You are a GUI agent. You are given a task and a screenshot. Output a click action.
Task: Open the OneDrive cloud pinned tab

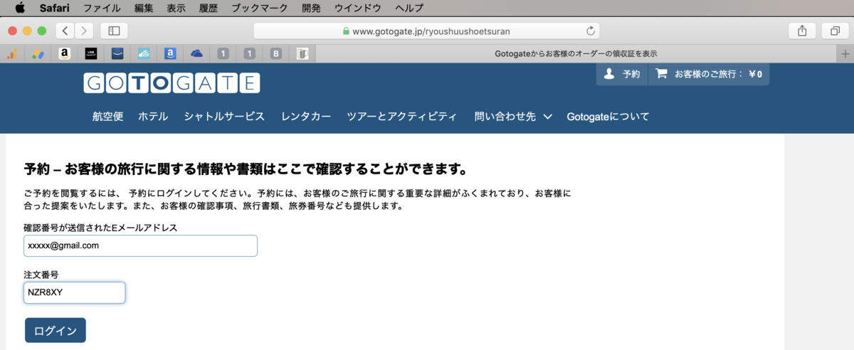tap(196, 53)
